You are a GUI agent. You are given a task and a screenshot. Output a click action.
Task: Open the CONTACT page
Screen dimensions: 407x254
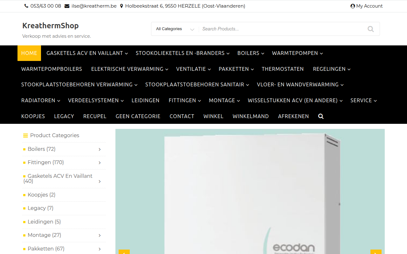[x=182, y=116]
